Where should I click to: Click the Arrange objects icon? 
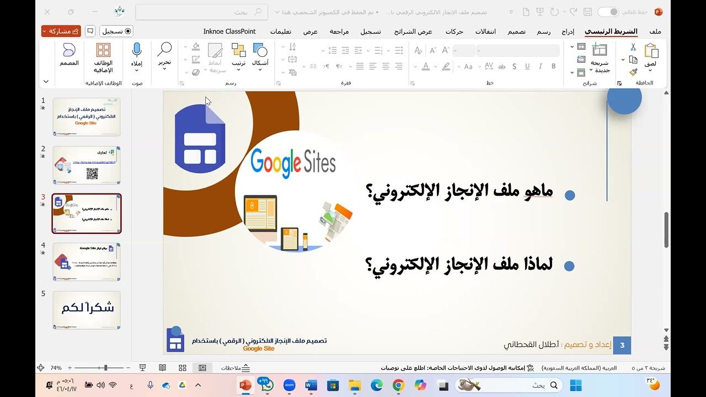(x=238, y=50)
